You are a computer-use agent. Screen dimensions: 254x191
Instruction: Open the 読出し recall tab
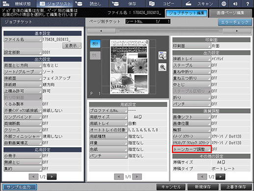tap(91, 3)
